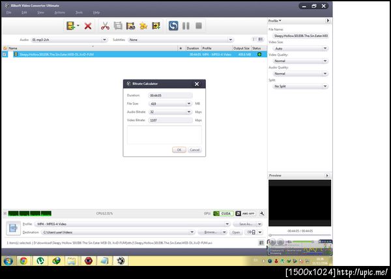
Task: Click the Save As button
Action: click(246, 224)
